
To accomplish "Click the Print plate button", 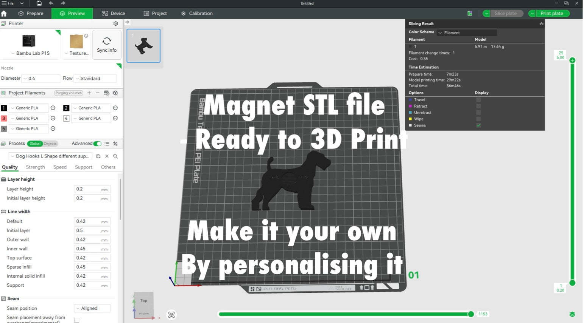I will 551,14.
